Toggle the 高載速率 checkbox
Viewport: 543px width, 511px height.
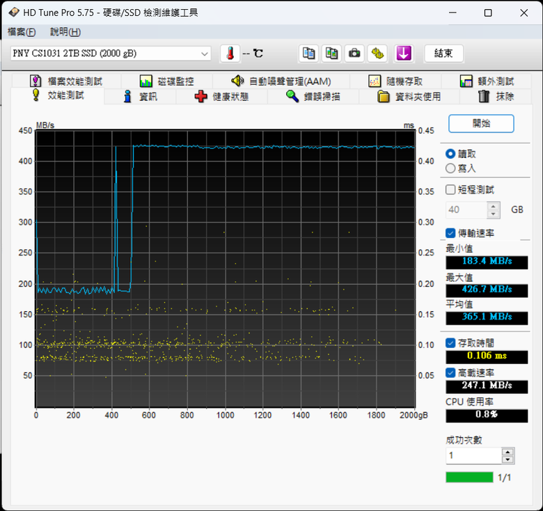pos(450,373)
